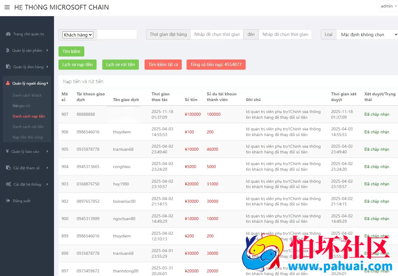Screen dimensions: 398x276
Task: Click the HỆ THỐNG MICROSOFT CHAIN title
Action: point(61,7)
